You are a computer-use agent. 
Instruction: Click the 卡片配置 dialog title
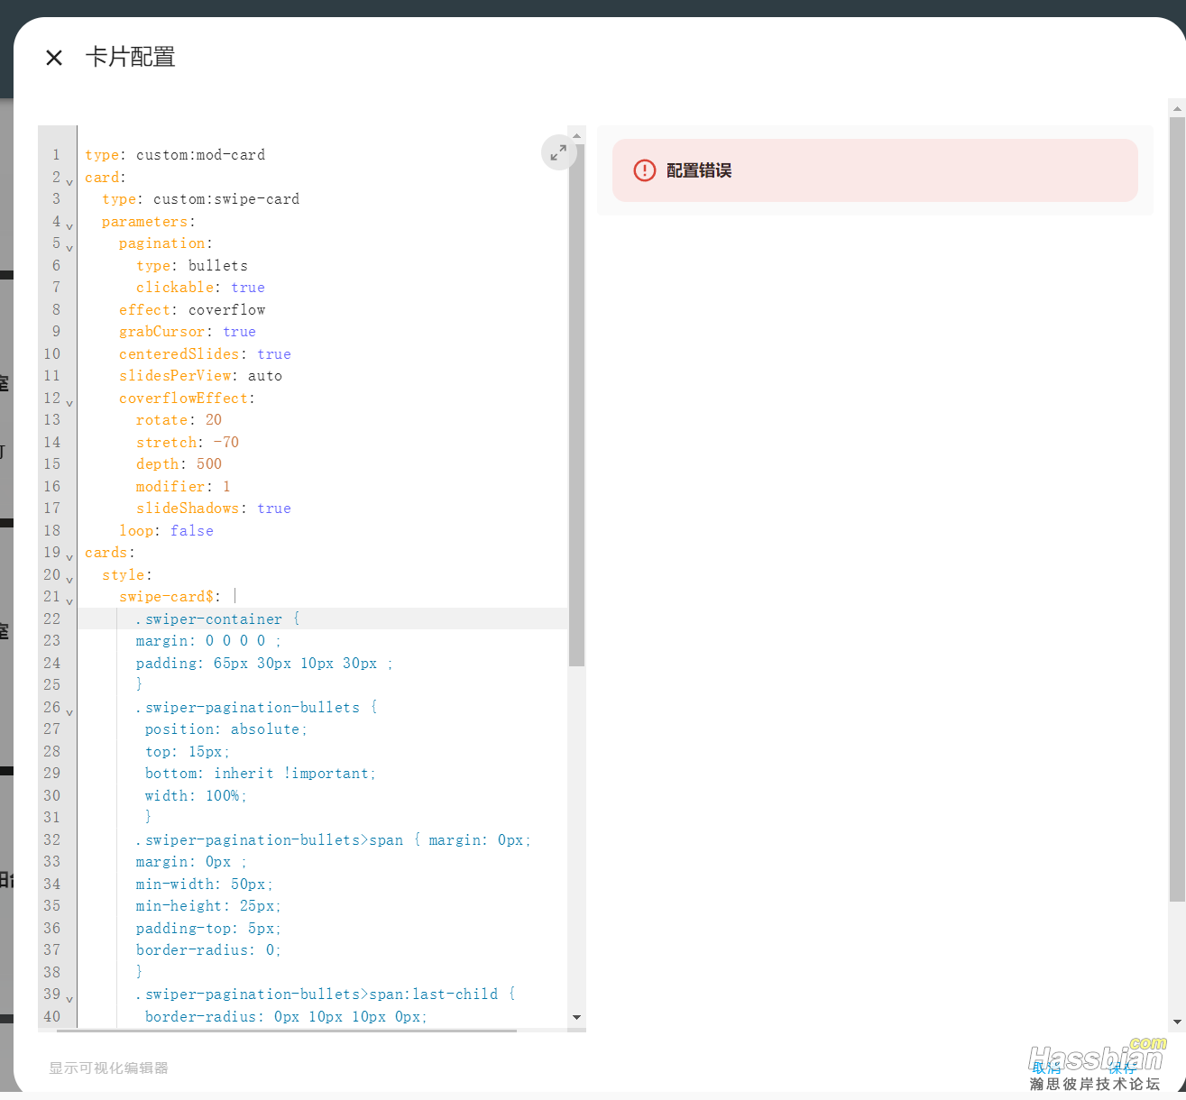[131, 58]
